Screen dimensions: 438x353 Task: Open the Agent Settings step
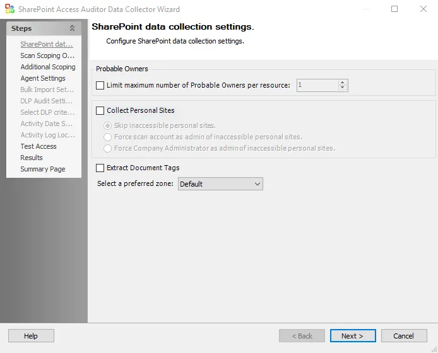click(x=43, y=78)
